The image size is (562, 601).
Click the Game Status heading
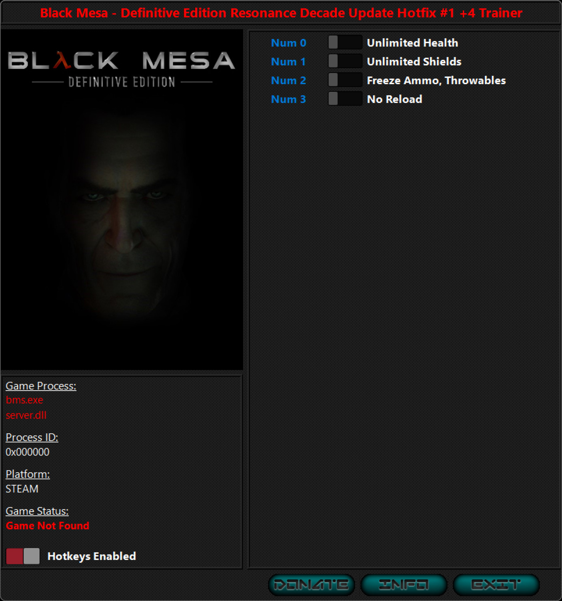coord(37,511)
